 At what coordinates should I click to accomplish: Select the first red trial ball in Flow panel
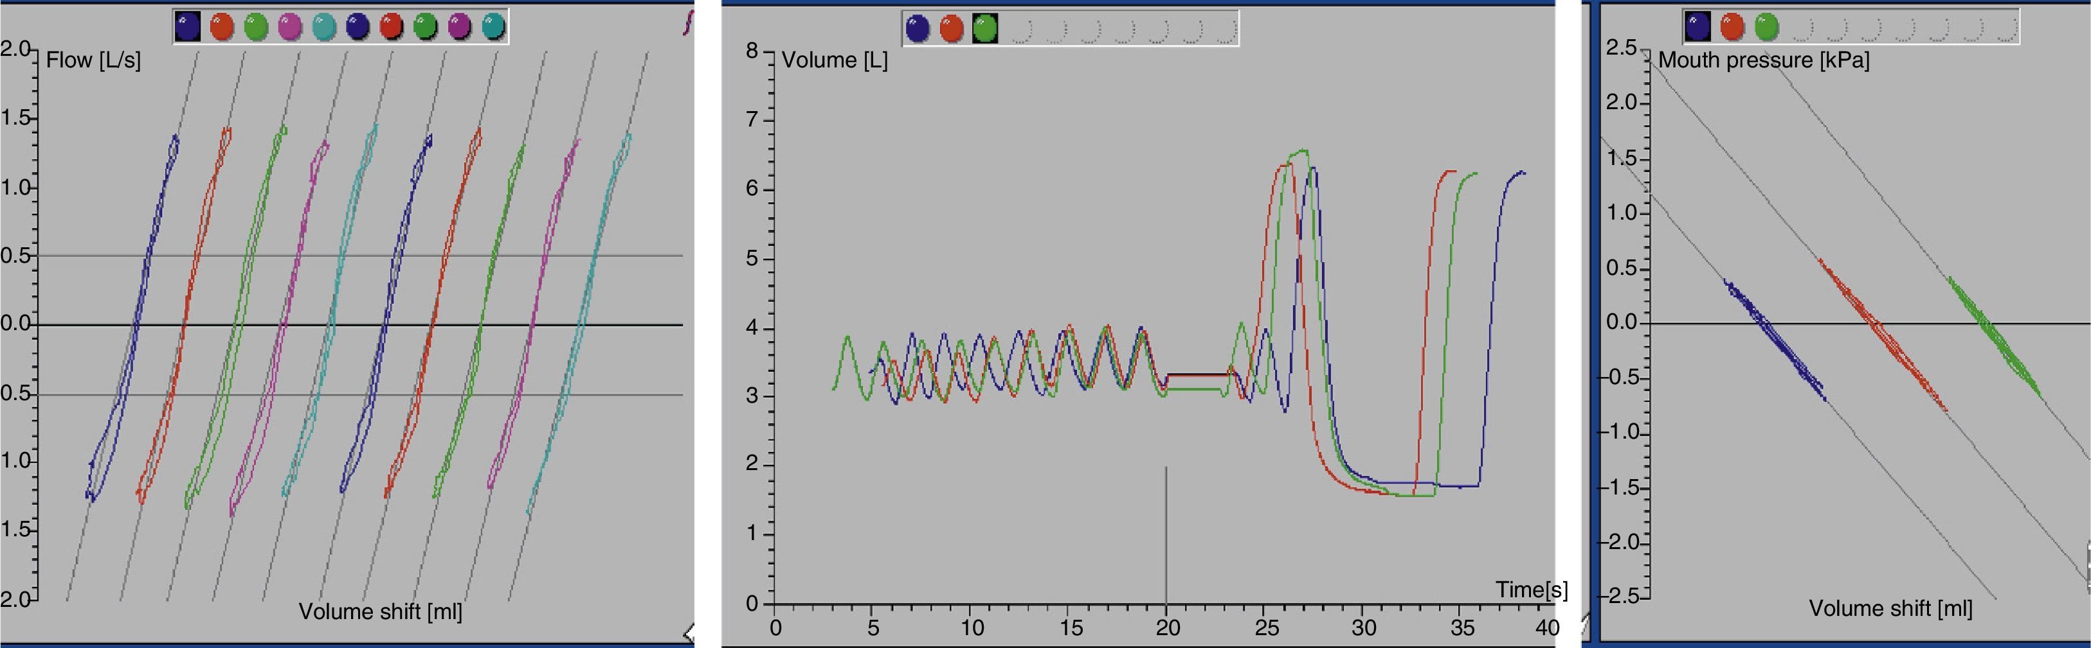[x=222, y=27]
